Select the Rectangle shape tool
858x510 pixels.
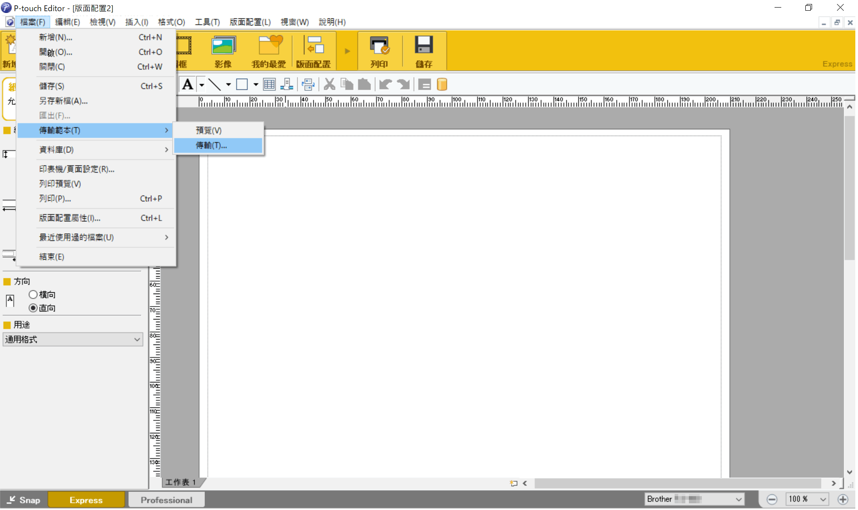(x=242, y=84)
